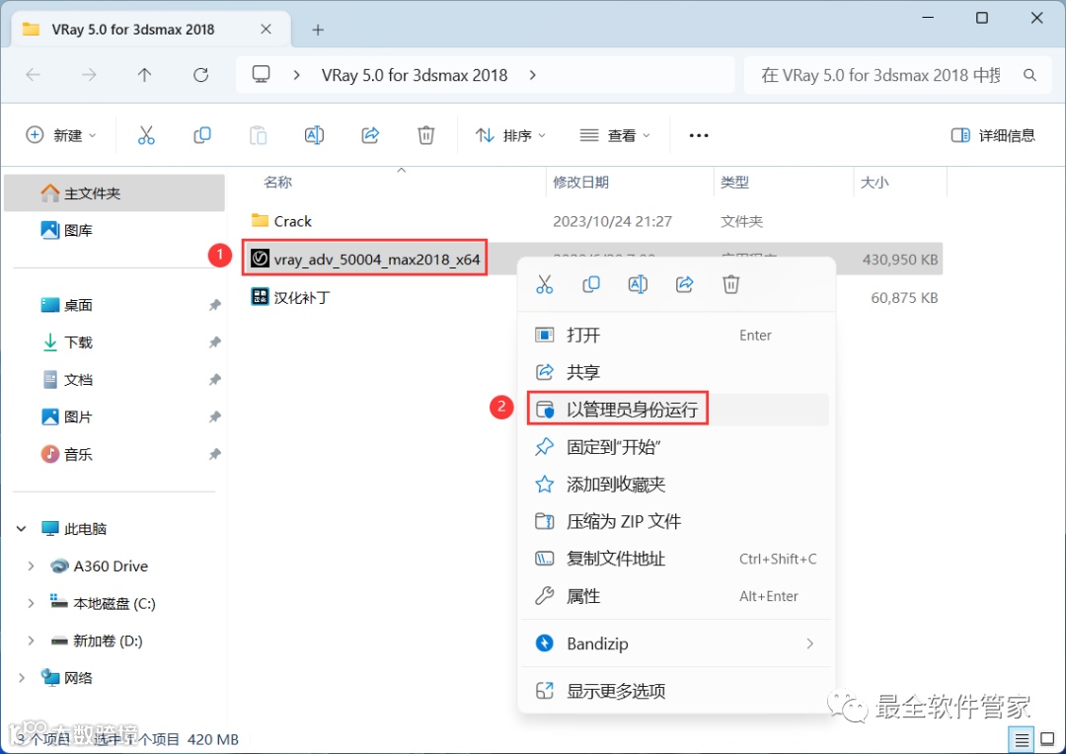This screenshot has height=754, width=1066.
Task: Open the View dropdown
Action: click(615, 135)
